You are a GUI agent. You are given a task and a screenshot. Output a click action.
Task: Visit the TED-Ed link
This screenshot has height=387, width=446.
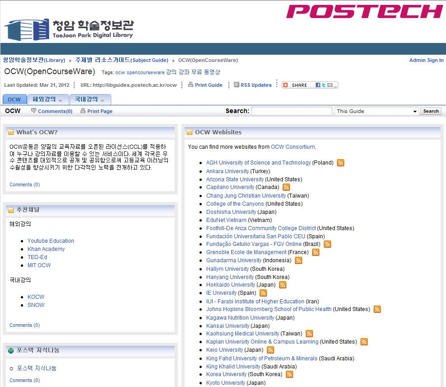point(37,257)
